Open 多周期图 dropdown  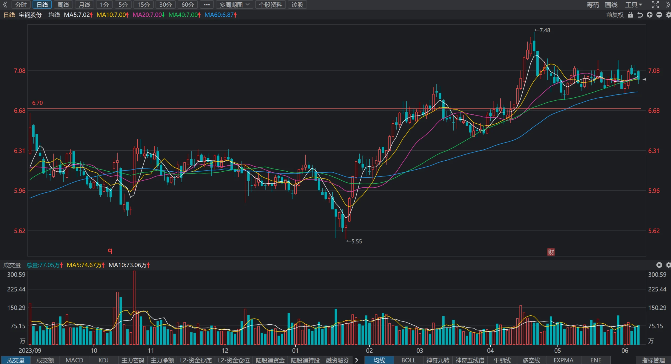[234, 5]
